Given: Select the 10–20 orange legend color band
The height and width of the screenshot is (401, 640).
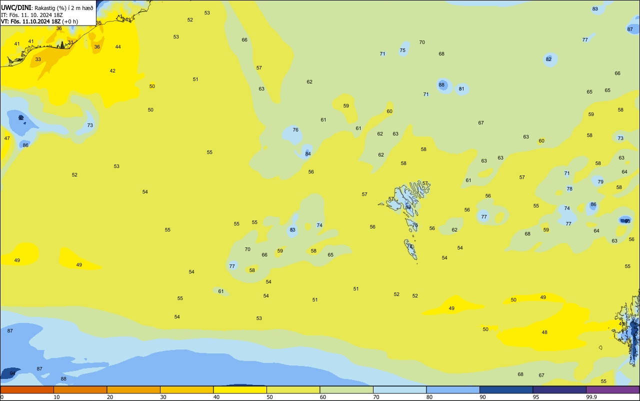Looking at the screenshot, I should 80,389.
